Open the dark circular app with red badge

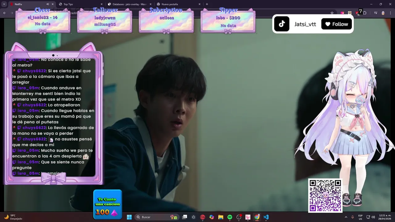pyautogui.click(x=239, y=217)
